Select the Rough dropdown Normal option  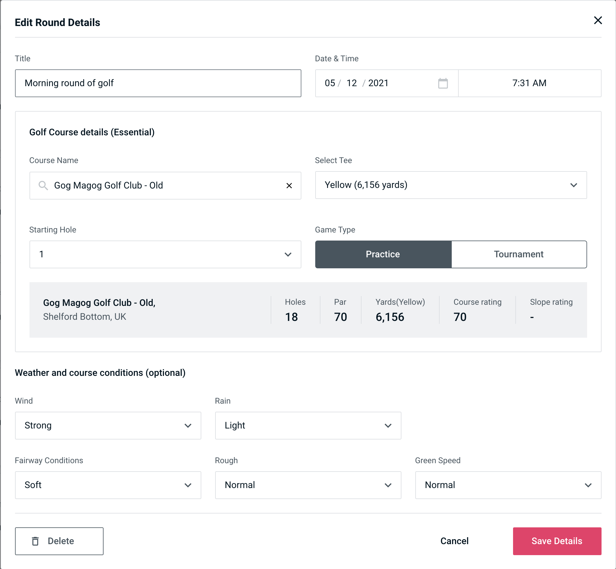click(x=308, y=484)
